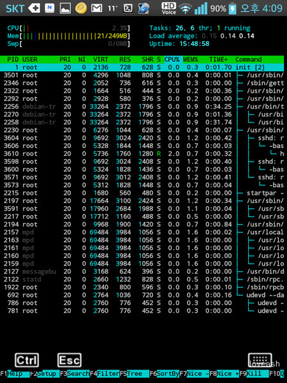Viewport: 287px width, 383px height.
Task: Select F3 Search function
Action: click(x=75, y=373)
